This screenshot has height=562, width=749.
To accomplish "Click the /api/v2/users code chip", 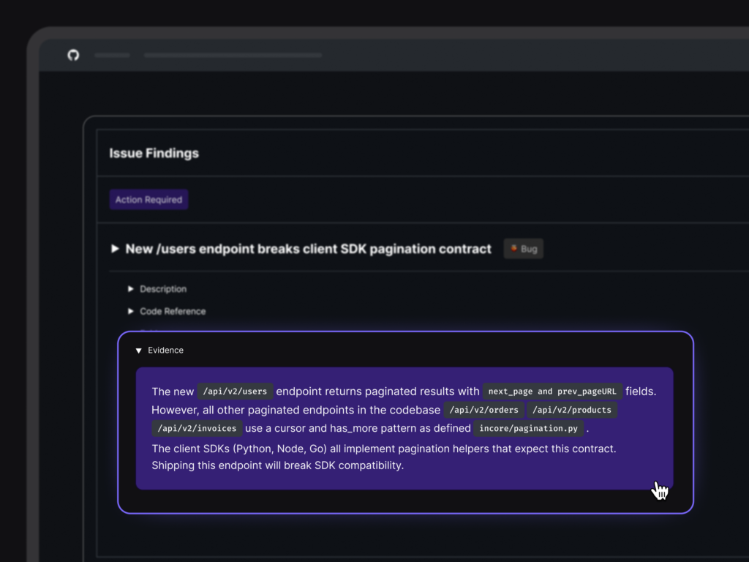I will coord(235,391).
